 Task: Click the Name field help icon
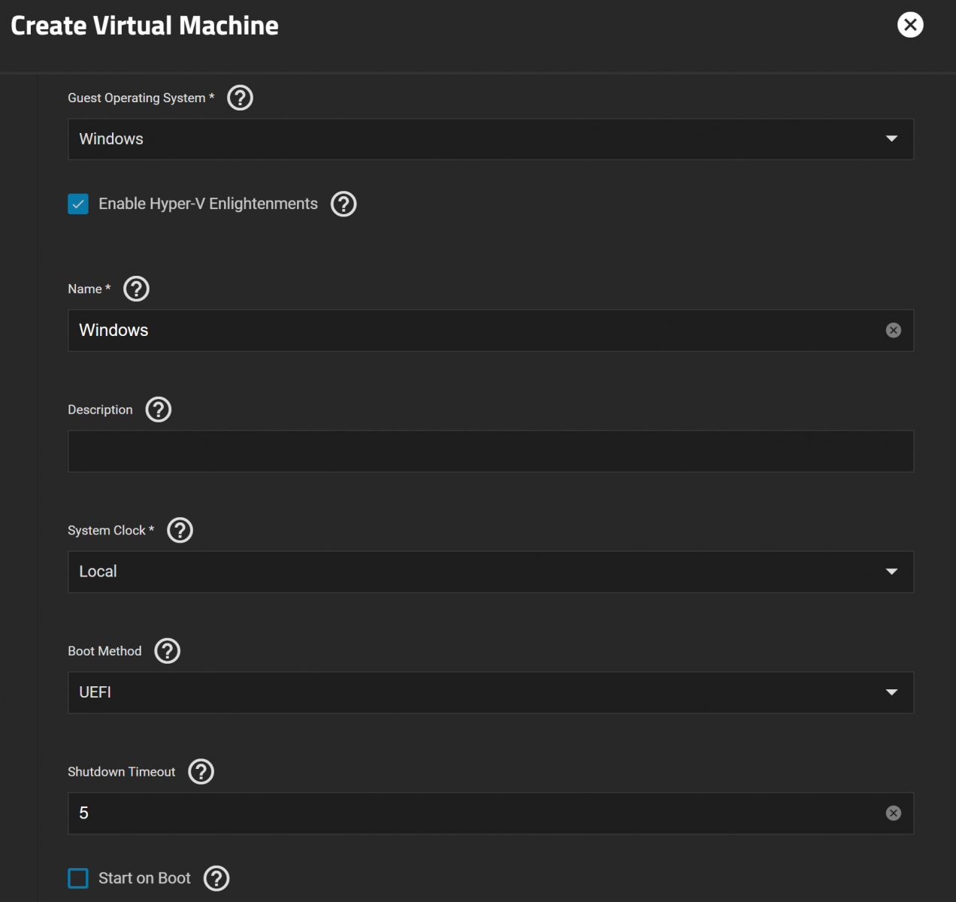click(136, 289)
